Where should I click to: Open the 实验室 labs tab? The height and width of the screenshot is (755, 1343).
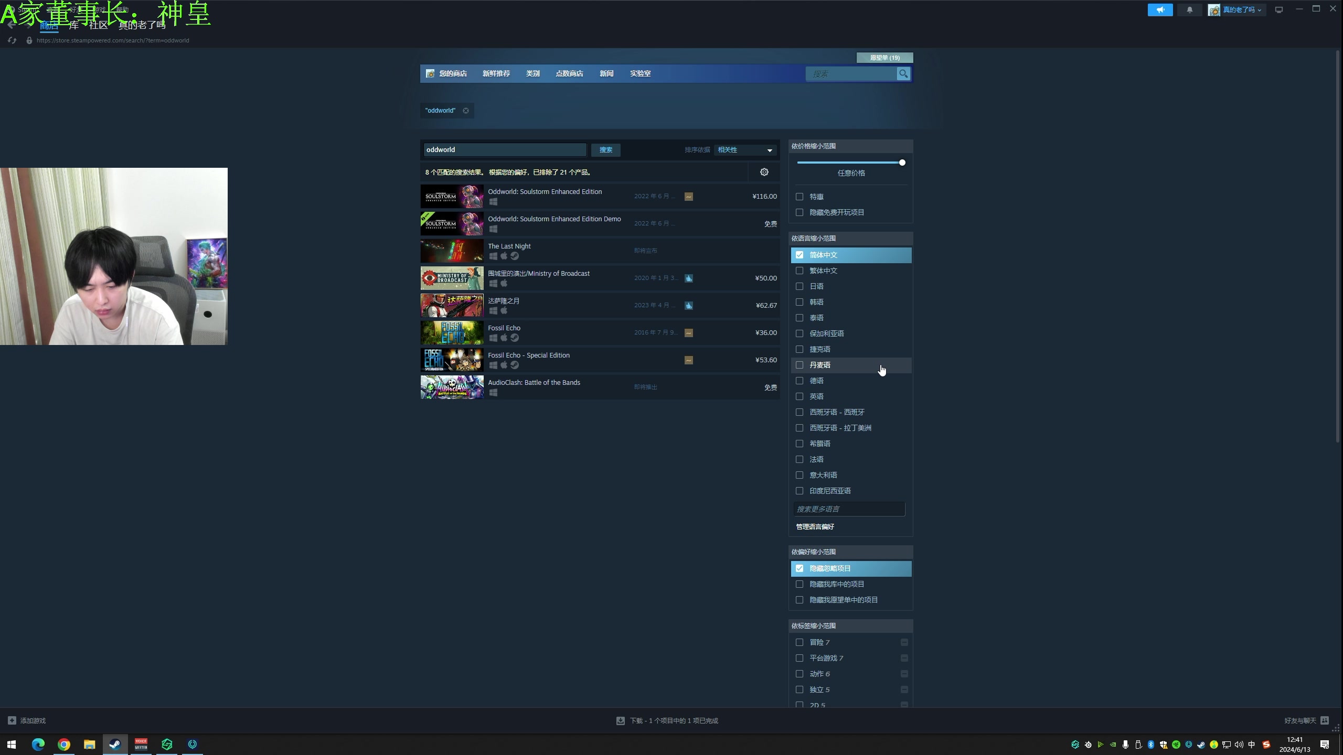coord(640,74)
